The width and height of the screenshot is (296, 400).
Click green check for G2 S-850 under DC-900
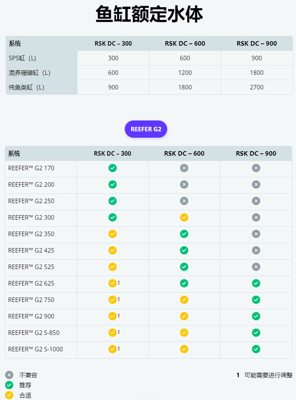tap(256, 333)
